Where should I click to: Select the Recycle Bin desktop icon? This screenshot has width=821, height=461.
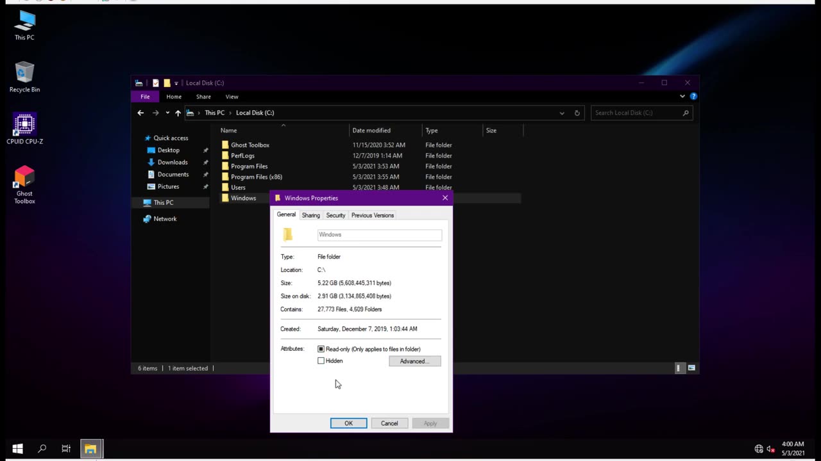[x=24, y=77]
